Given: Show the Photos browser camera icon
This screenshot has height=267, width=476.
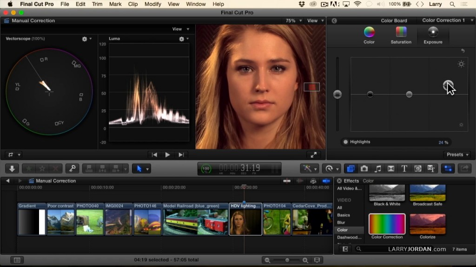Looking at the screenshot, I should [364, 169].
